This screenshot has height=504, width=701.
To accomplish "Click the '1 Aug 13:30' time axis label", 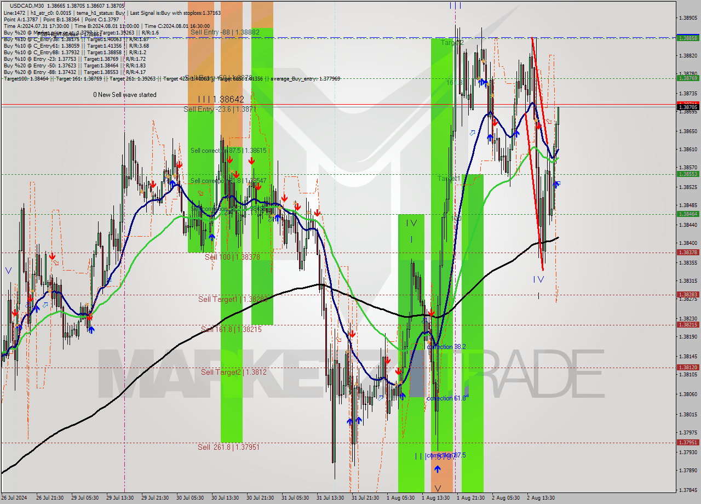I will point(435,498).
